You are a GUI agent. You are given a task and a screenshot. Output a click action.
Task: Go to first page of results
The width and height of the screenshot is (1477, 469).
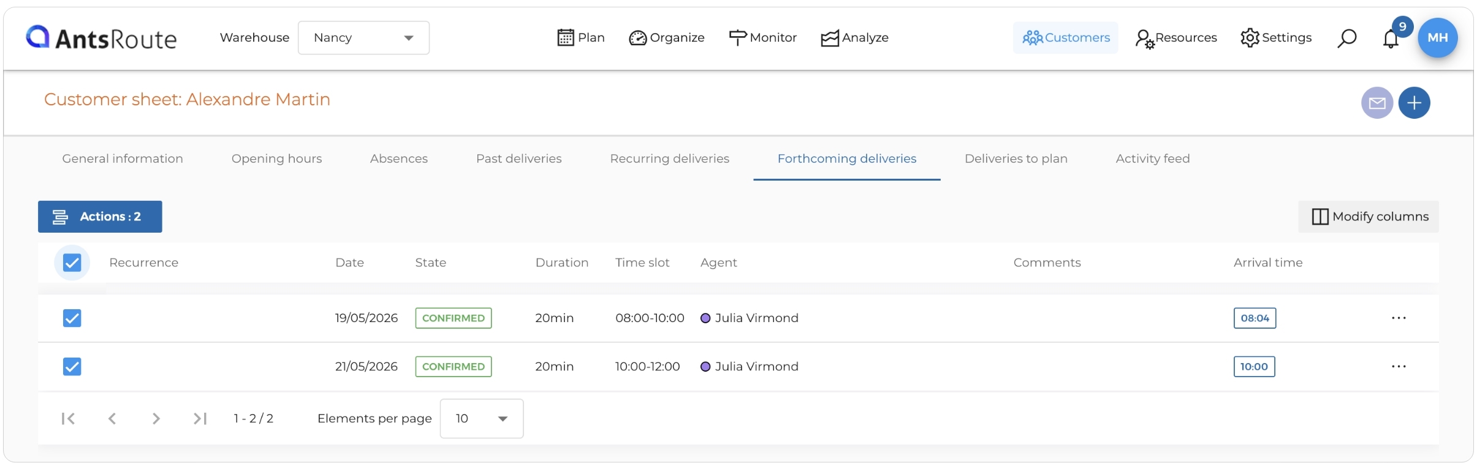(x=68, y=419)
